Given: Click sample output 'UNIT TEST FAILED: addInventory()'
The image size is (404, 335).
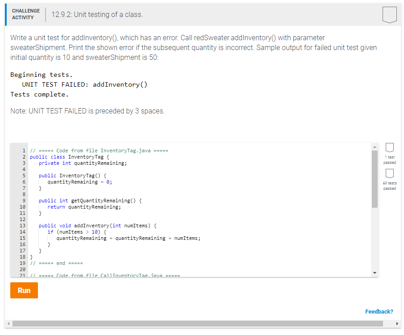Looking at the screenshot, I should pyautogui.click(x=84, y=84).
